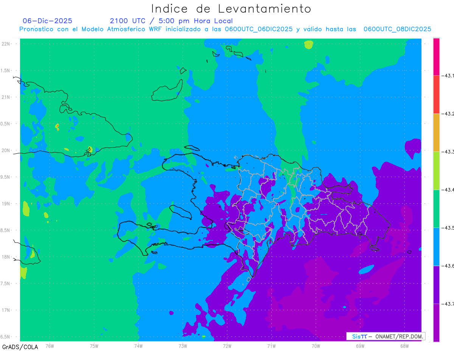Click legend value "-43.1"
The height and width of the screenshot is (351, 454).
pyautogui.click(x=448, y=76)
